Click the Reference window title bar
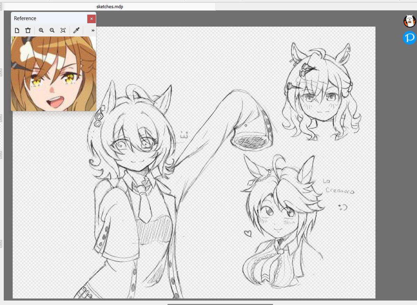The width and height of the screenshot is (417, 305). point(49,18)
